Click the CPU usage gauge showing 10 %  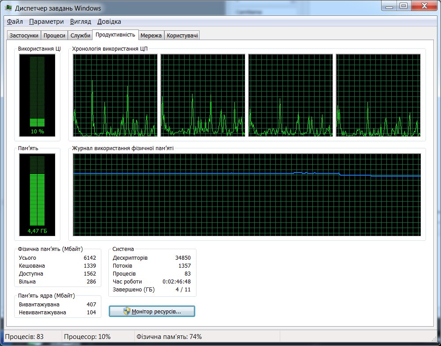pos(37,95)
